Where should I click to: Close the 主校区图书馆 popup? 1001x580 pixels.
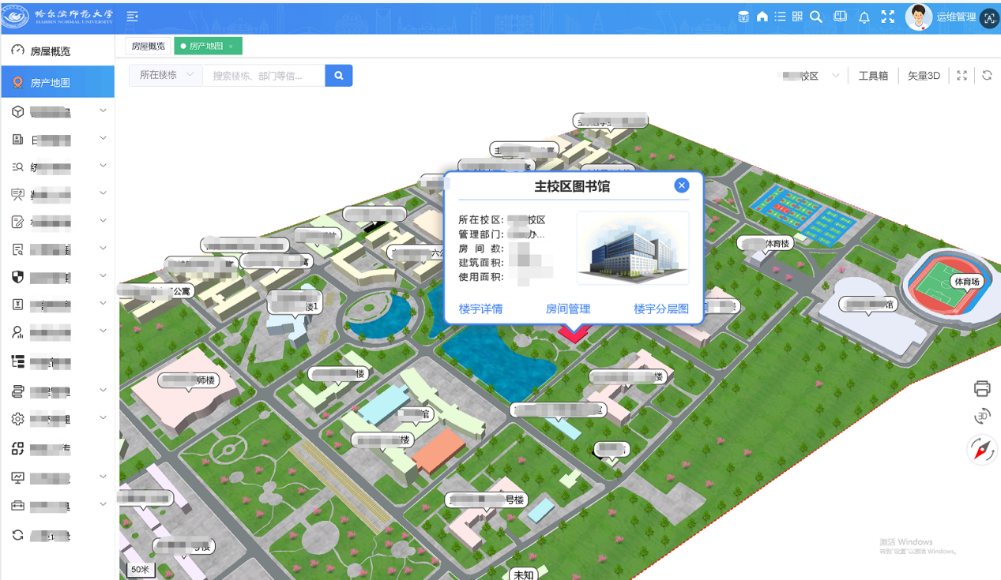pyautogui.click(x=682, y=185)
